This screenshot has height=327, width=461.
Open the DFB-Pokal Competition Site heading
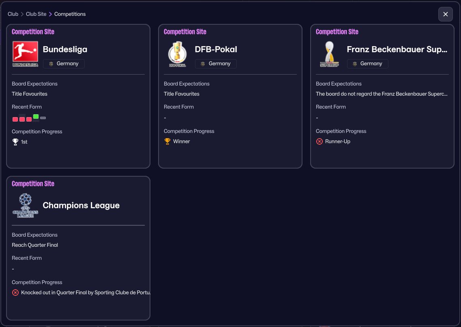[185, 32]
